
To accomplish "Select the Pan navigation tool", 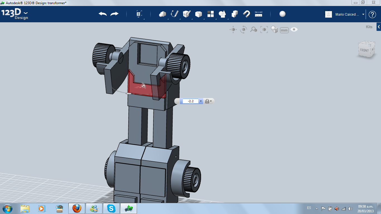I will coord(233,30).
